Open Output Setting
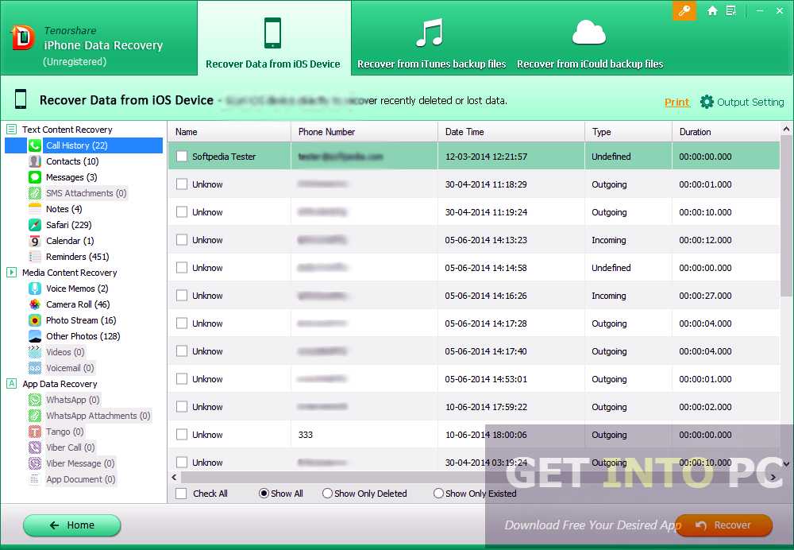This screenshot has width=794, height=550. (742, 102)
